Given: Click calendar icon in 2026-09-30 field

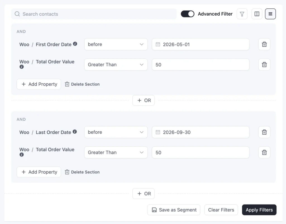Looking at the screenshot, I should [158, 132].
